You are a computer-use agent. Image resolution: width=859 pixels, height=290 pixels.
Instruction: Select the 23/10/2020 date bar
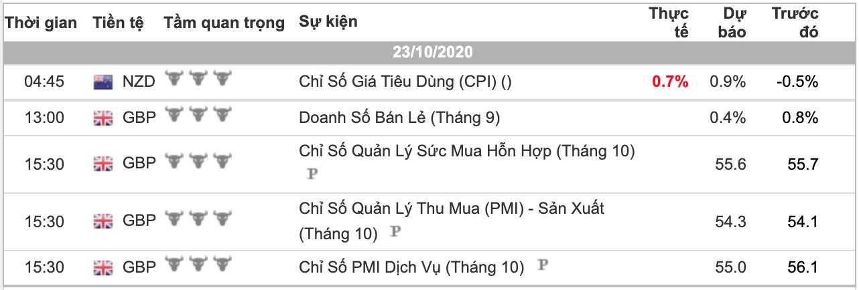pyautogui.click(x=429, y=52)
